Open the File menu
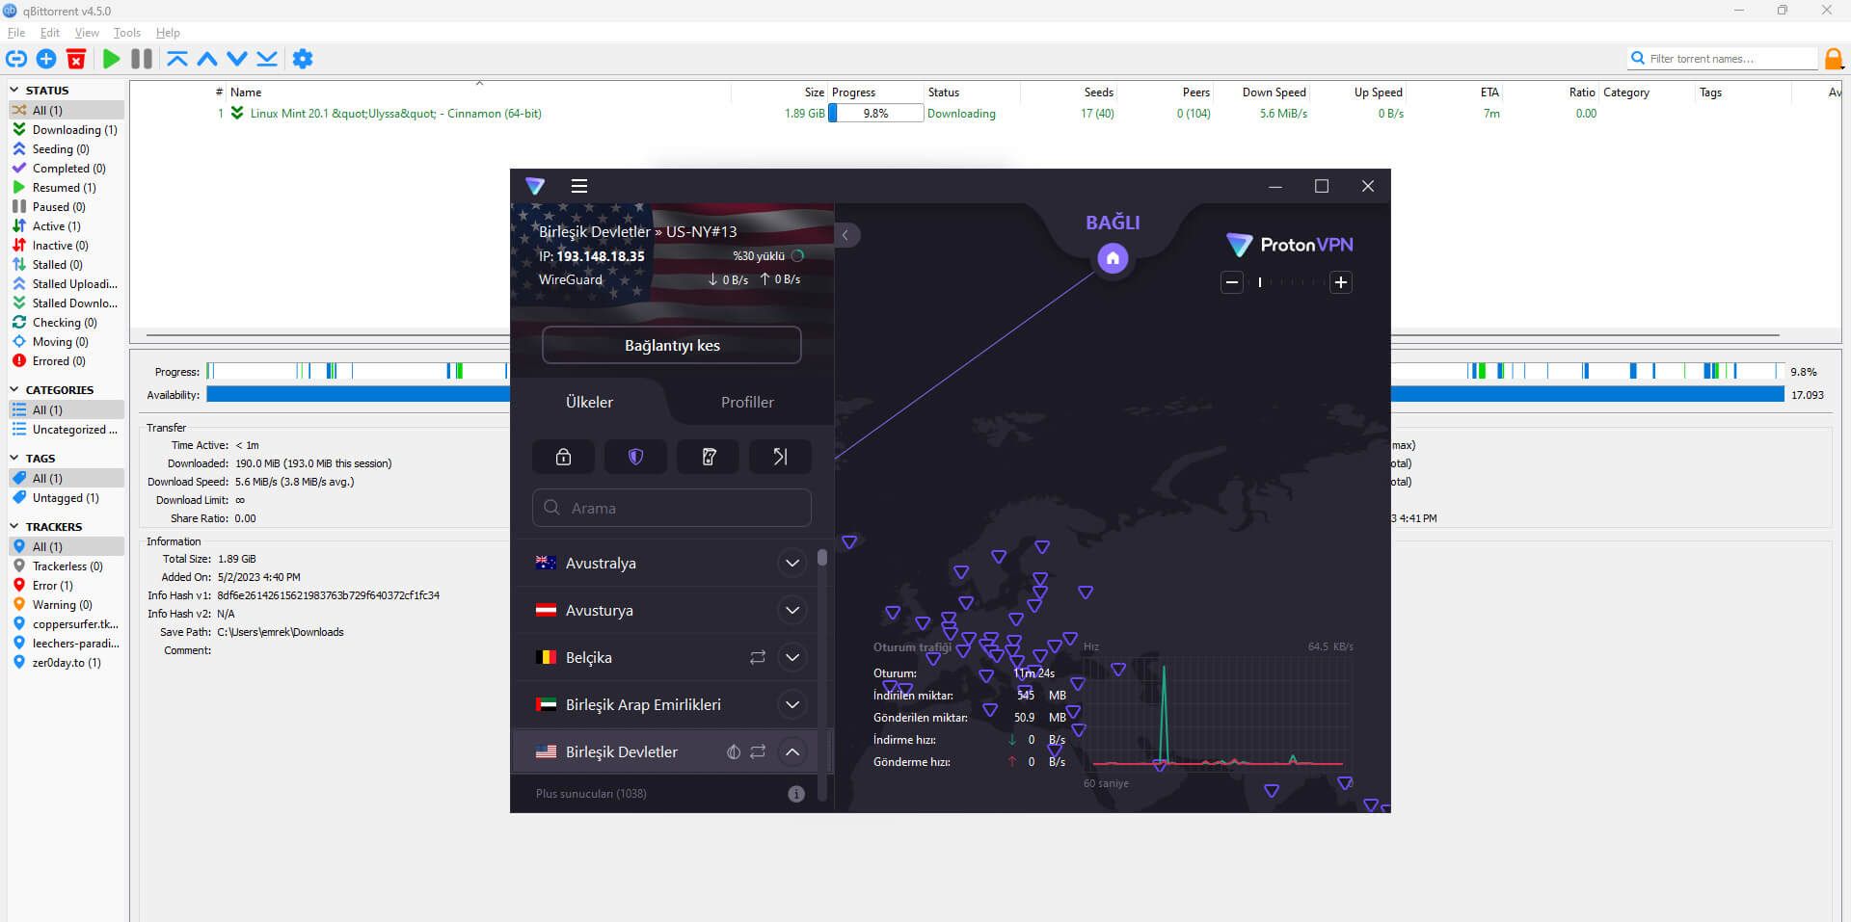This screenshot has width=1851, height=922. click(x=16, y=33)
